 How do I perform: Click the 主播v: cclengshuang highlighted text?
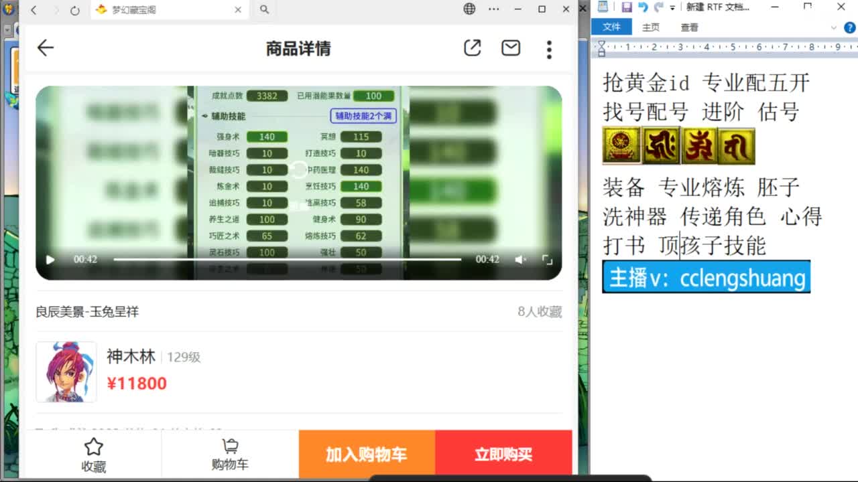pos(707,277)
